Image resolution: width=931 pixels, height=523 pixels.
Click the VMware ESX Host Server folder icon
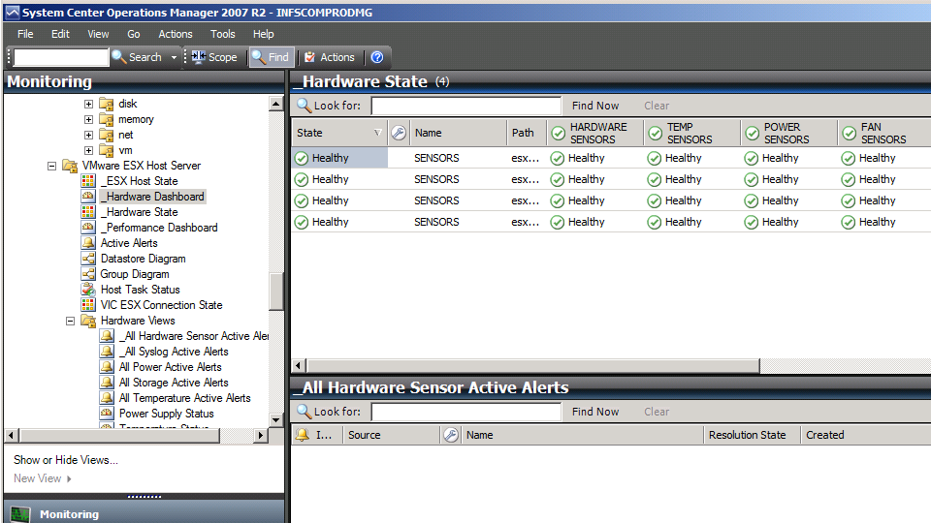pyautogui.click(x=70, y=166)
